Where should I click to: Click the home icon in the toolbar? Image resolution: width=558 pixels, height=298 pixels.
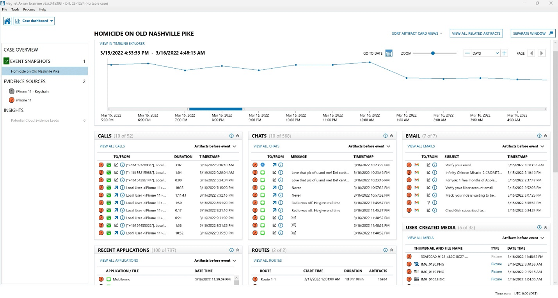pos(7,21)
